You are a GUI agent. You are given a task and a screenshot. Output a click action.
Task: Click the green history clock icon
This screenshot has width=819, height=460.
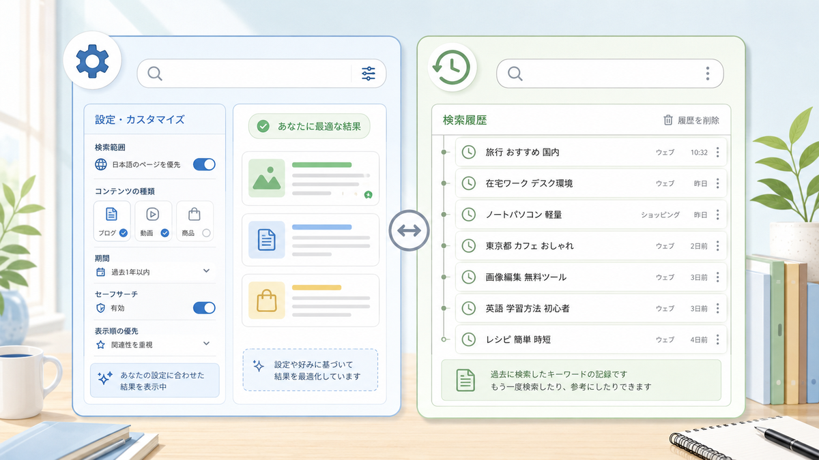click(452, 67)
